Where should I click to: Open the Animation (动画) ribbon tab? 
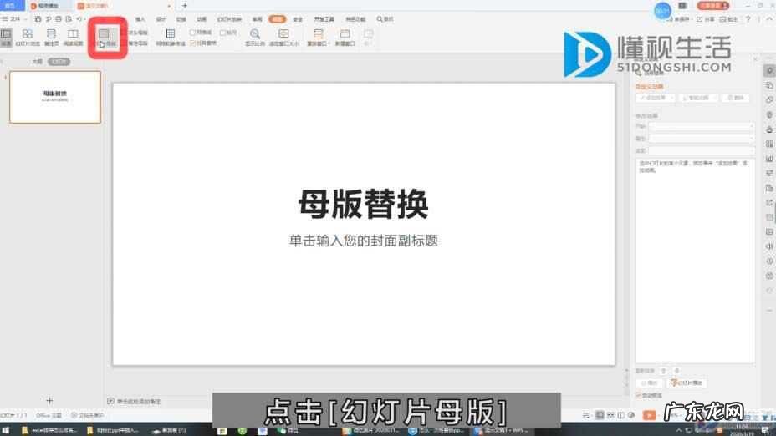click(x=202, y=18)
